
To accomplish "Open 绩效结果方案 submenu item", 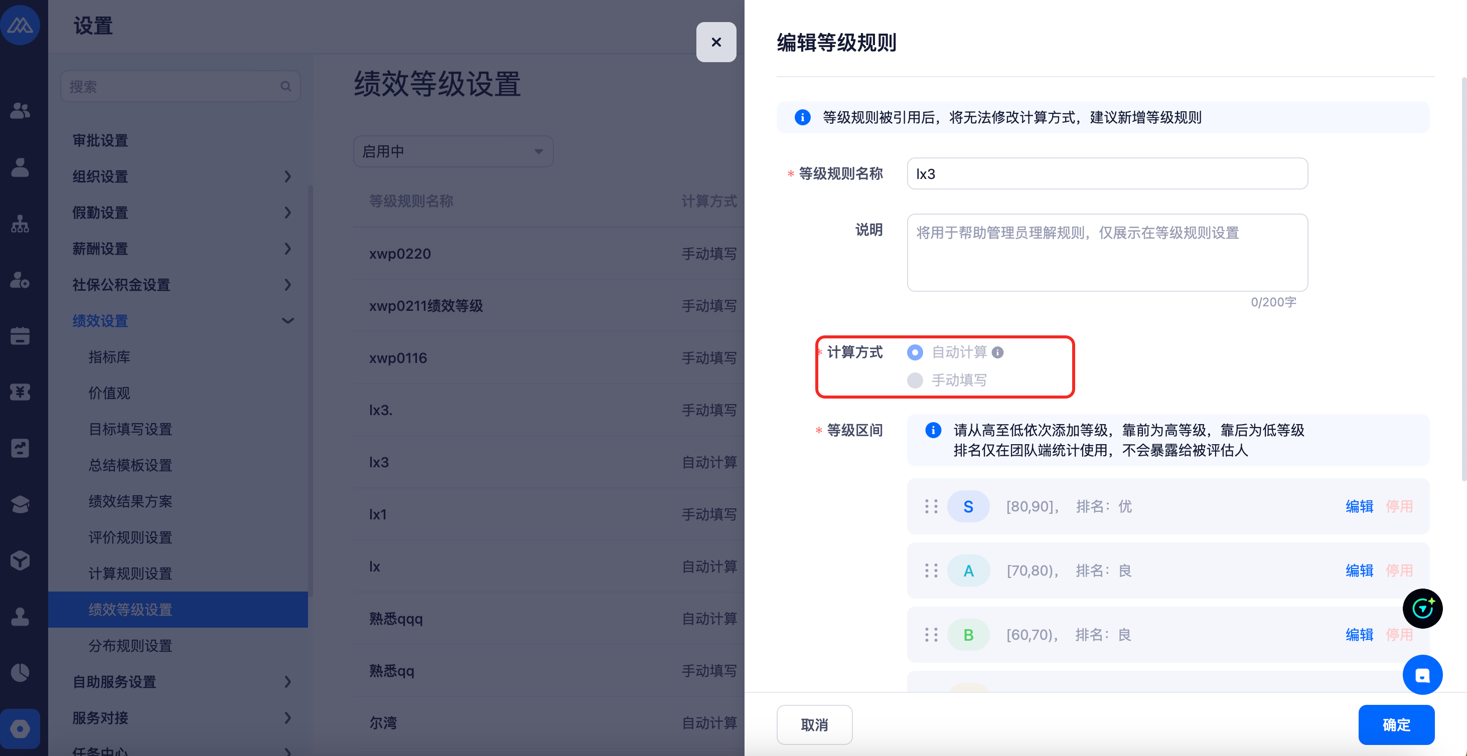I will [130, 501].
